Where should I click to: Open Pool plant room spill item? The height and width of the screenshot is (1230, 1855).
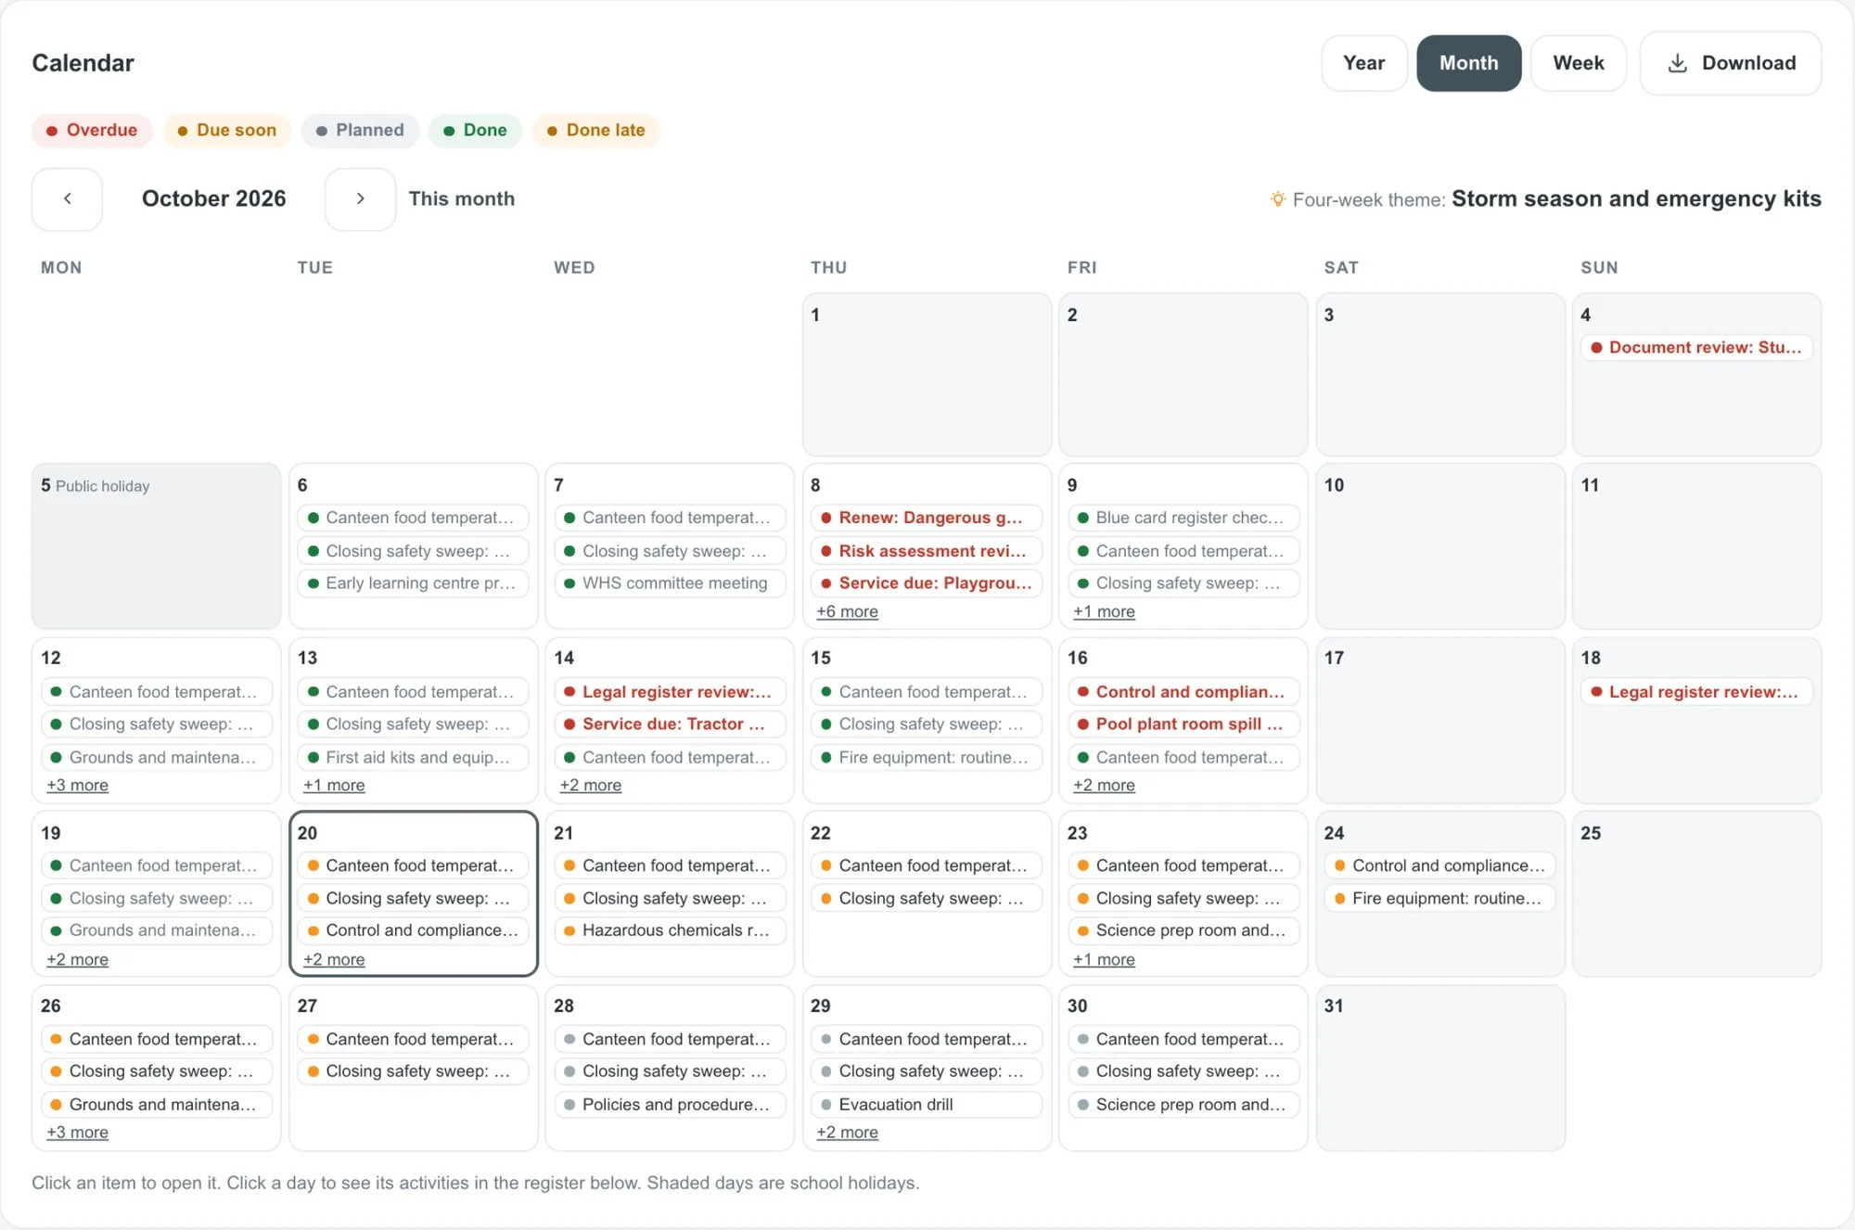[1183, 724]
